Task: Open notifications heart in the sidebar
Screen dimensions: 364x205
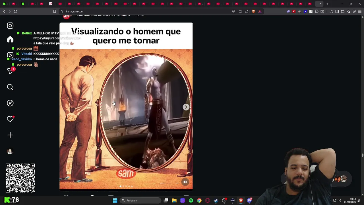Action: (10, 119)
